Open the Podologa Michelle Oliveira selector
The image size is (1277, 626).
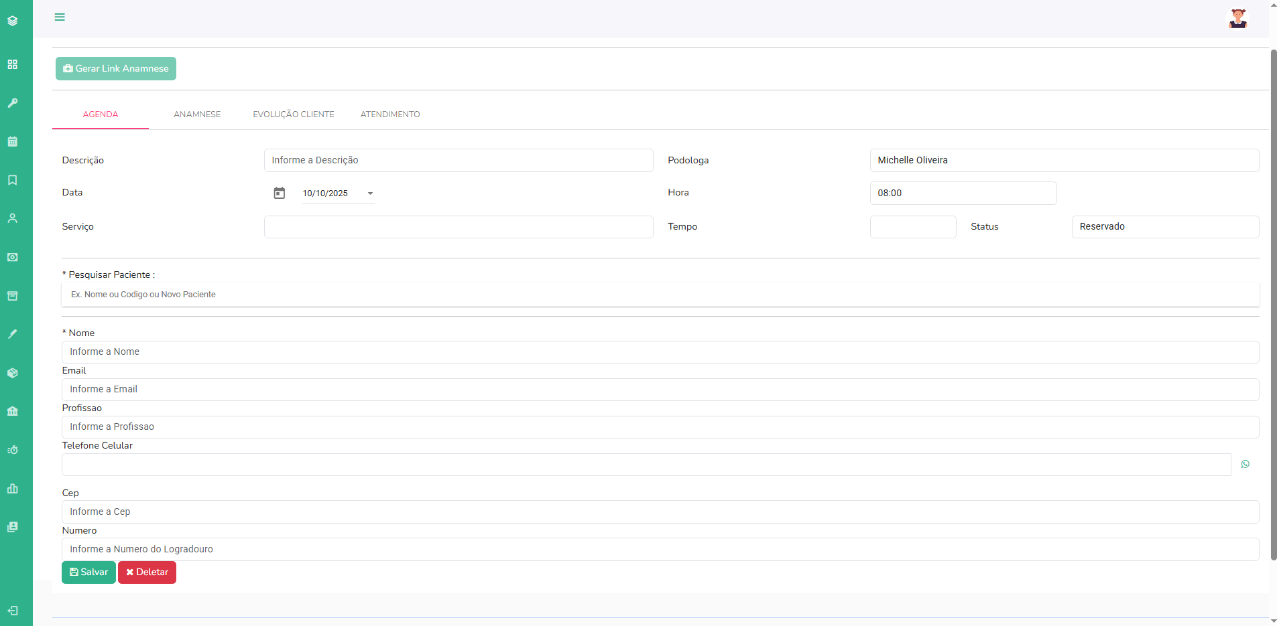(1064, 160)
